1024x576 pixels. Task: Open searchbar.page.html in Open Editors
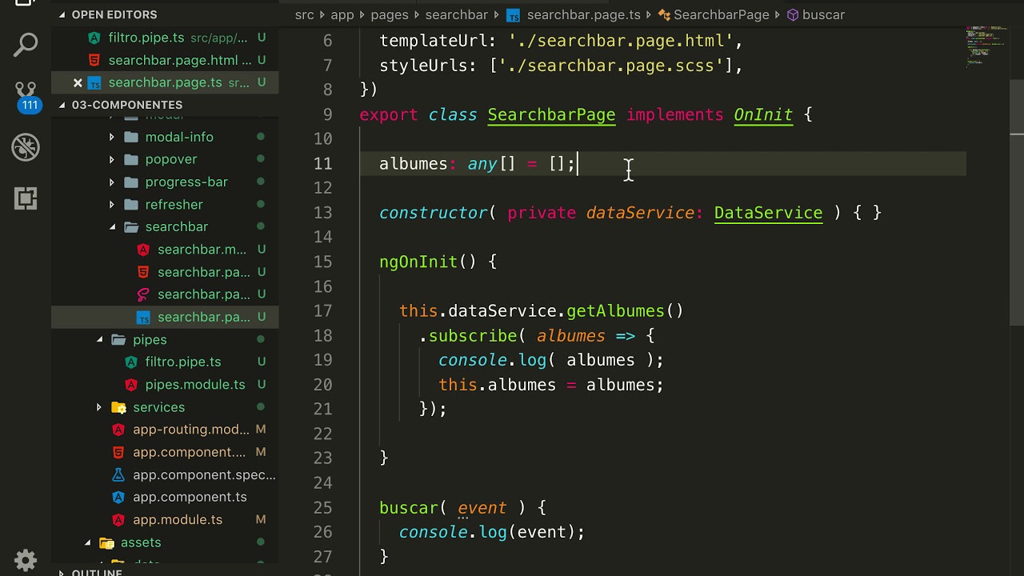point(165,60)
